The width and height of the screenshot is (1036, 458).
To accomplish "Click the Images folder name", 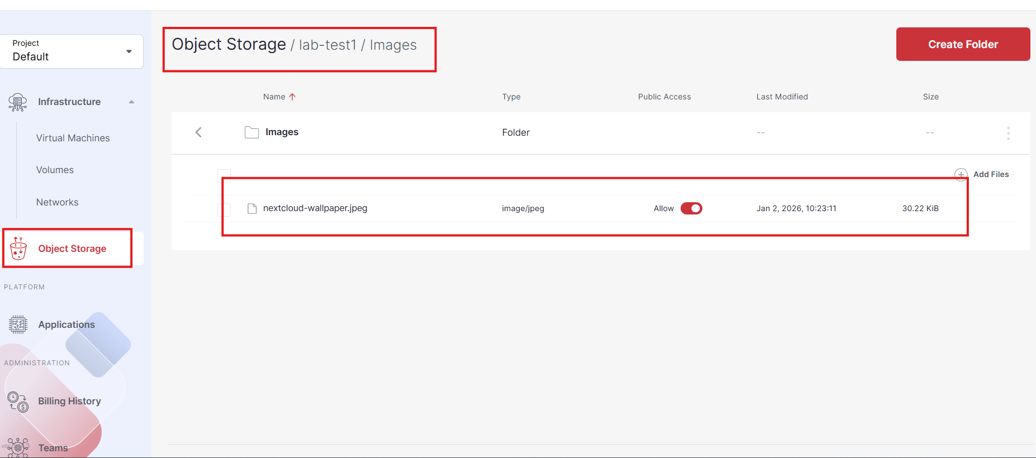I will click(x=282, y=132).
